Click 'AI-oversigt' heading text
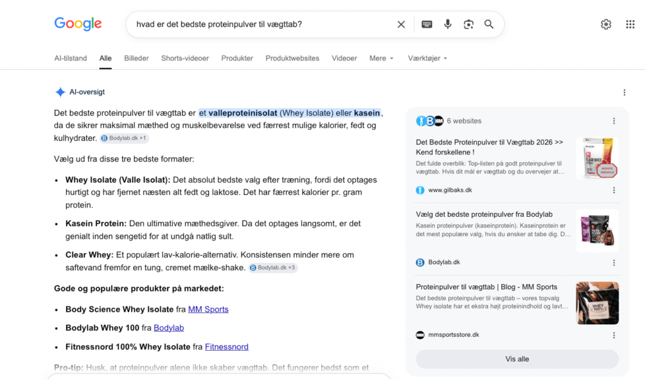 87,92
